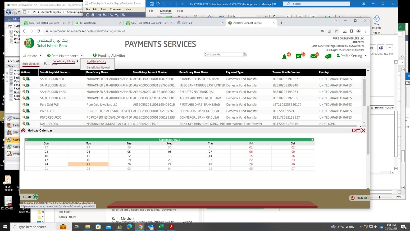410x231 pixels.
Task: Sort by Beneficiary Nick Name column
Action: pyautogui.click(x=55, y=72)
